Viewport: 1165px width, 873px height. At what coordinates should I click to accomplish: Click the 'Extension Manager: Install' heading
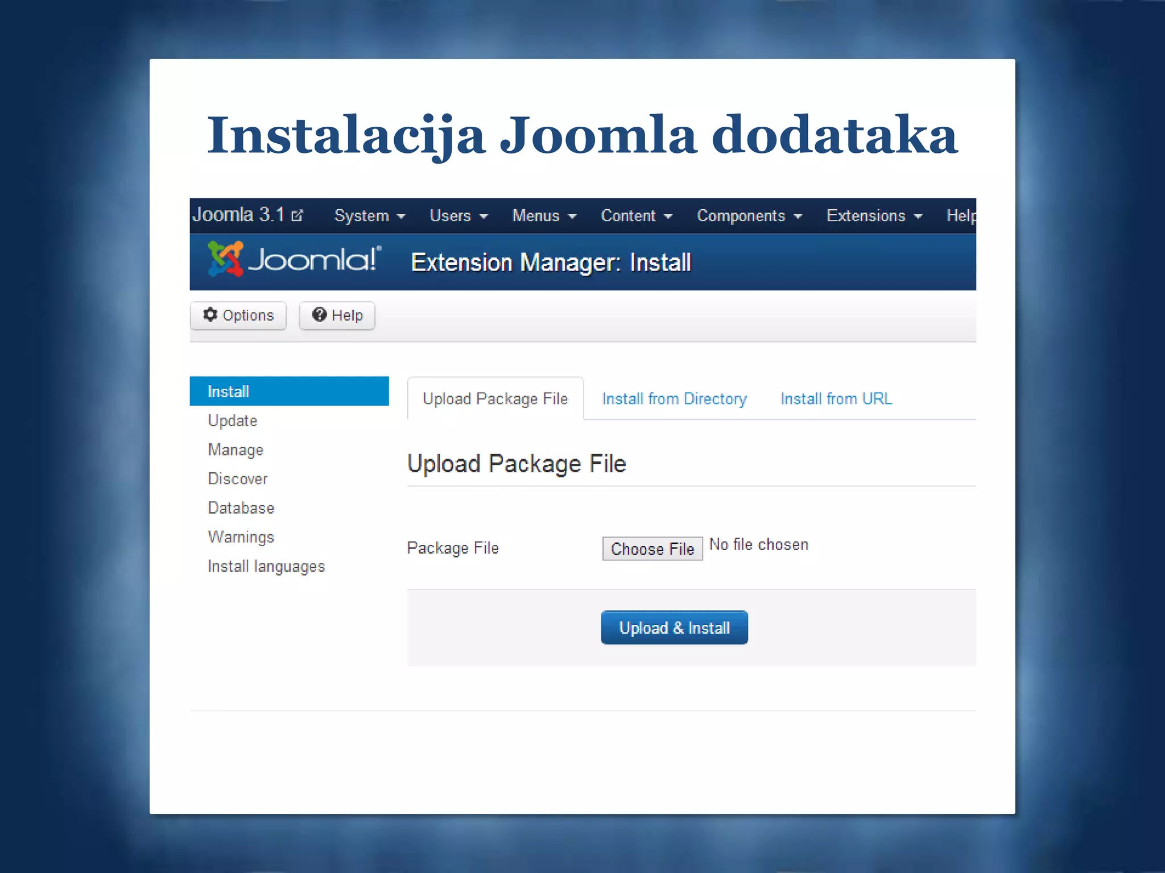(x=551, y=263)
